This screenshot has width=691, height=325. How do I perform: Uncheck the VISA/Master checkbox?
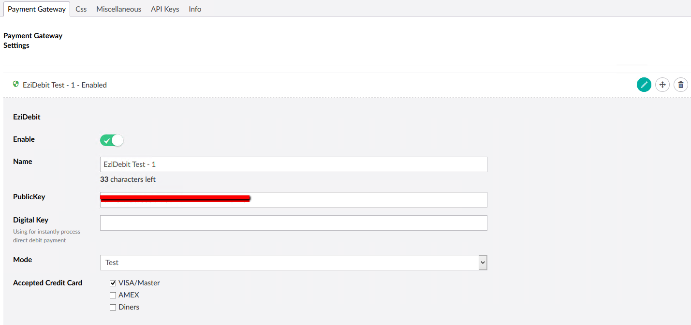click(113, 283)
